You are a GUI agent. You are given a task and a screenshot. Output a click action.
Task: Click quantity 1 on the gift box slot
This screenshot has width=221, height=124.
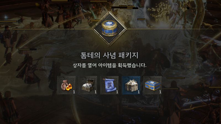pyautogui.click(x=139, y=92)
